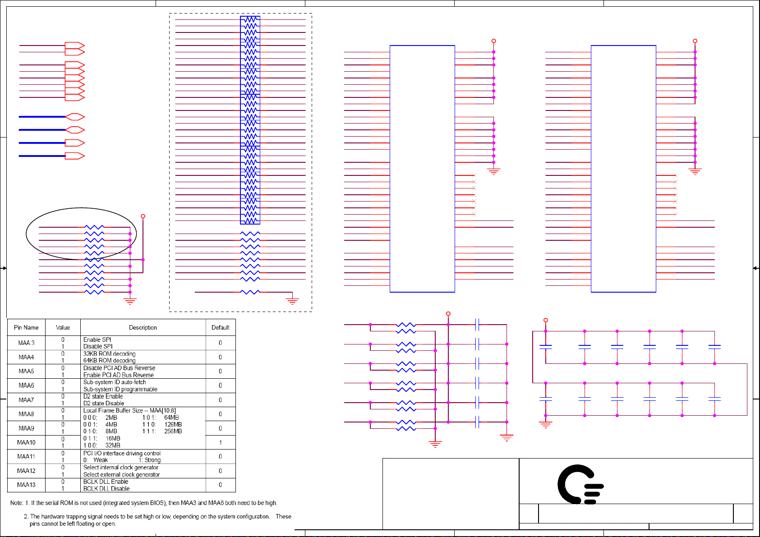Click 'Select internal clock generator' text
The width and height of the screenshot is (760, 537).
pyautogui.click(x=121, y=468)
